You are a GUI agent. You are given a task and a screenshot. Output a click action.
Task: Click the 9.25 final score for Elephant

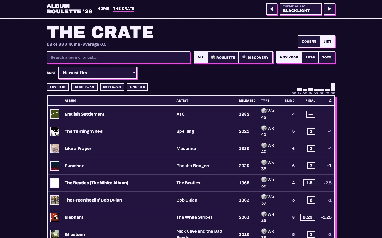308,217
